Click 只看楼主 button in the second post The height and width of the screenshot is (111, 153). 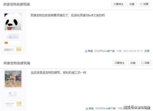click(120, 63)
